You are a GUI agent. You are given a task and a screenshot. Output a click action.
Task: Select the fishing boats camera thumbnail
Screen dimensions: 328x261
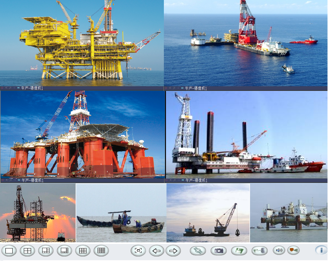[121, 213]
